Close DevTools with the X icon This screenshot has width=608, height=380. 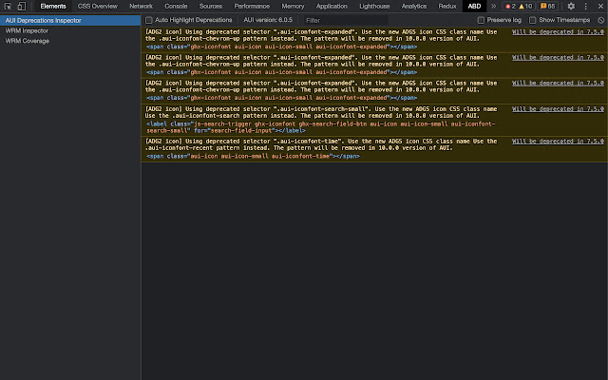point(600,7)
